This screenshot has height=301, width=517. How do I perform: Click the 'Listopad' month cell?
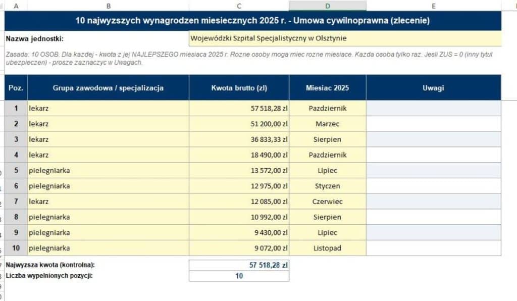327,248
